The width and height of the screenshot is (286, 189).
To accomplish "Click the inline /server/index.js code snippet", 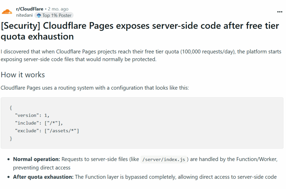I will click(x=164, y=159).
